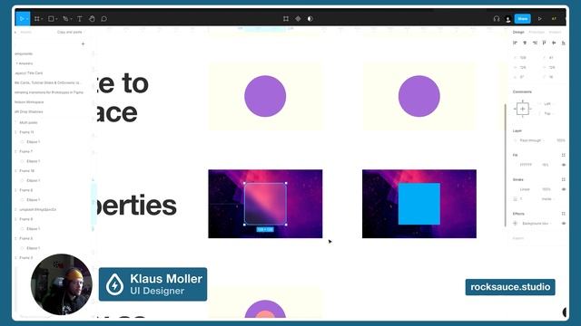Image resolution: width=581 pixels, height=326 pixels.
Task: Open 'Drop Shadows' page in the pages list
Action: coord(29,111)
